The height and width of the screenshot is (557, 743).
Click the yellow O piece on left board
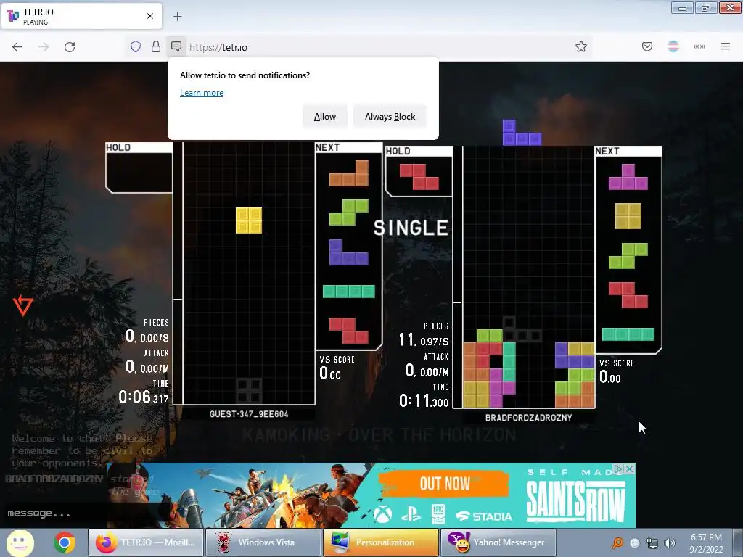pos(249,220)
